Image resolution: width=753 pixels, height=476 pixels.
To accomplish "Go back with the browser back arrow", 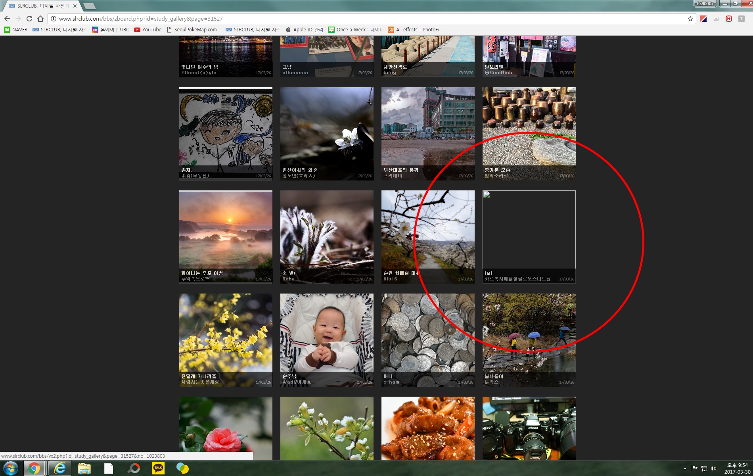I will [x=7, y=19].
